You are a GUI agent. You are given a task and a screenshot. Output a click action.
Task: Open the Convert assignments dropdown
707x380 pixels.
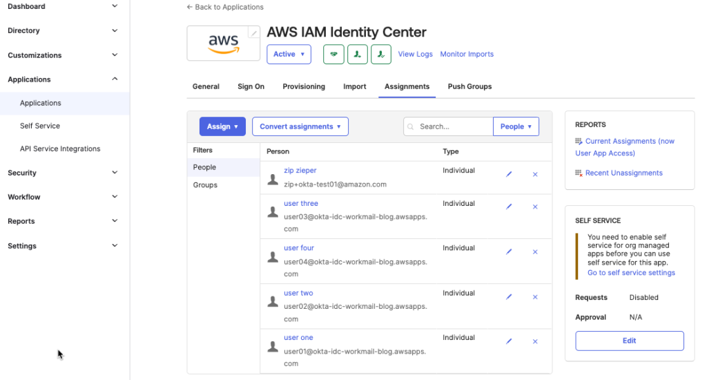pyautogui.click(x=300, y=127)
